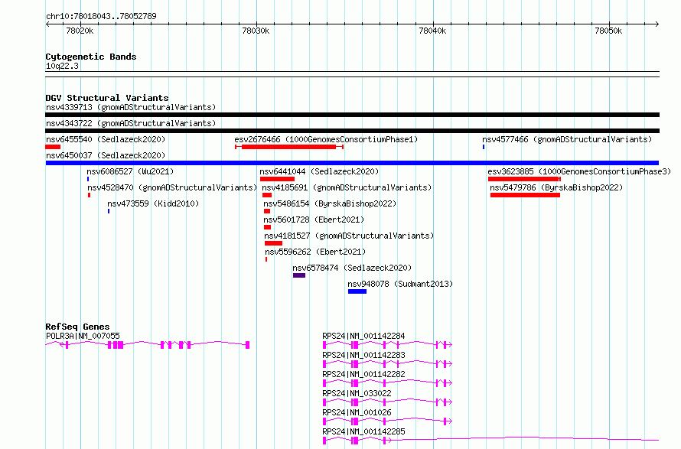Click the RPS24 NM_001142285 transcript glyph
681x449 pixels.
pyautogui.click(x=490, y=441)
